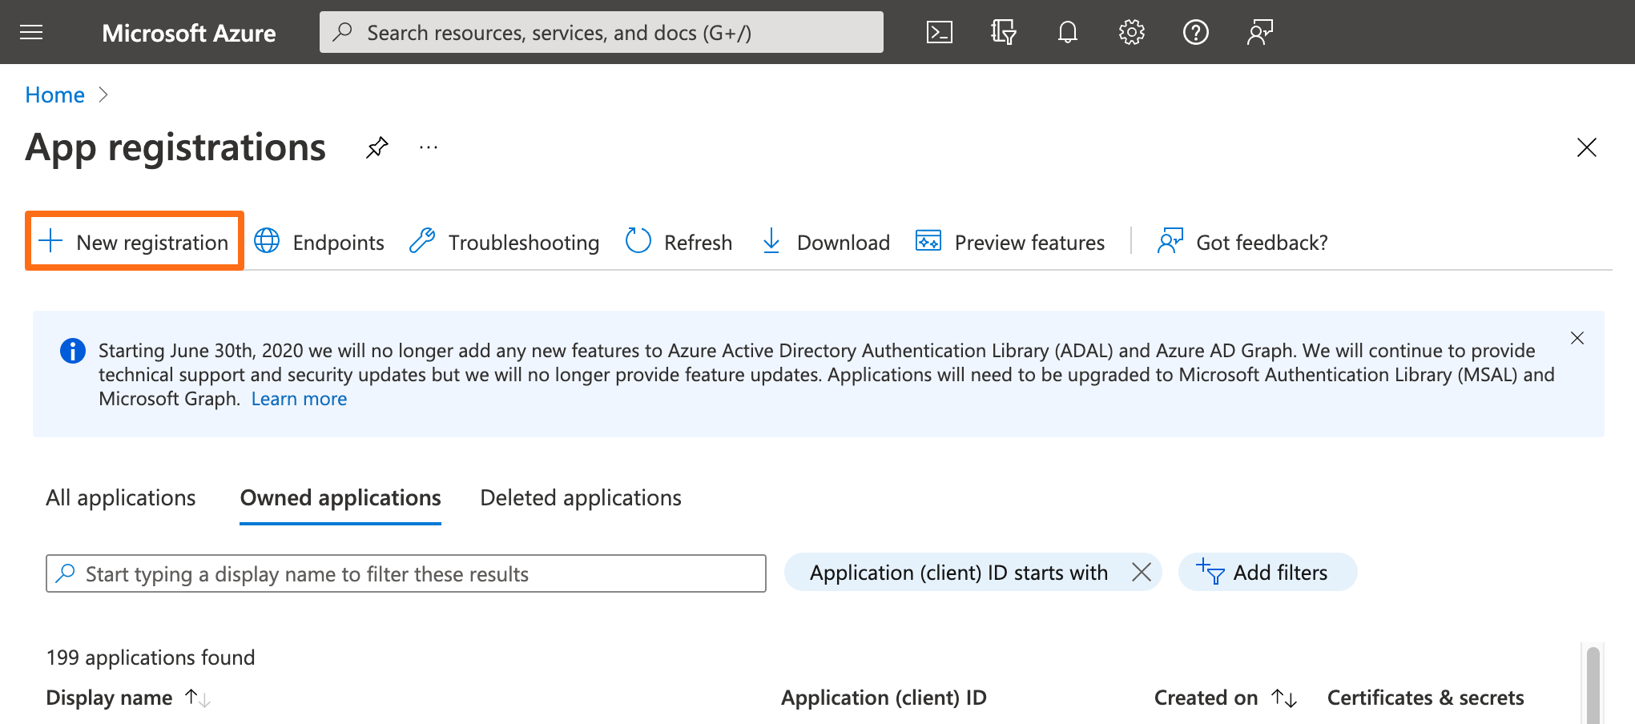The height and width of the screenshot is (724, 1635).
Task: Click Add filters button
Action: [1267, 573]
